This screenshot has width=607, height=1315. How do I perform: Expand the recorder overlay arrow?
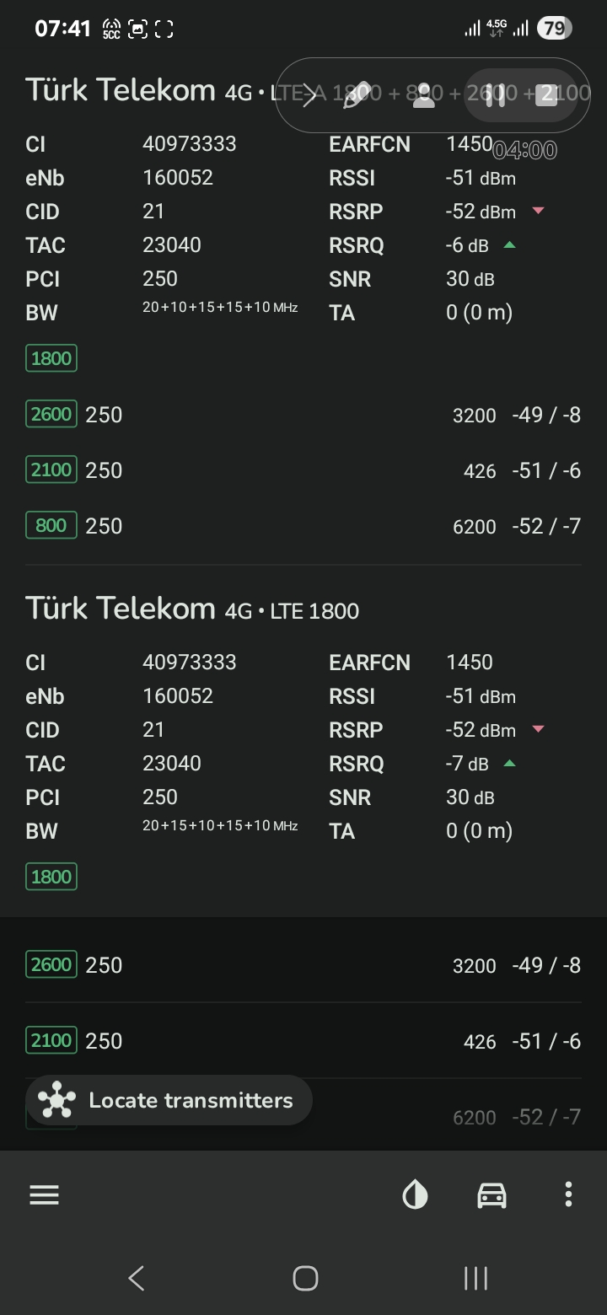click(309, 95)
